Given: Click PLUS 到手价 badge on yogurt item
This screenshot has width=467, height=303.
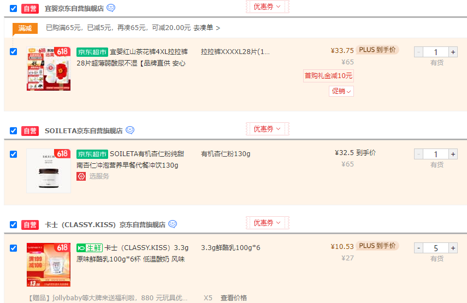Looking at the screenshot, I should tap(377, 246).
